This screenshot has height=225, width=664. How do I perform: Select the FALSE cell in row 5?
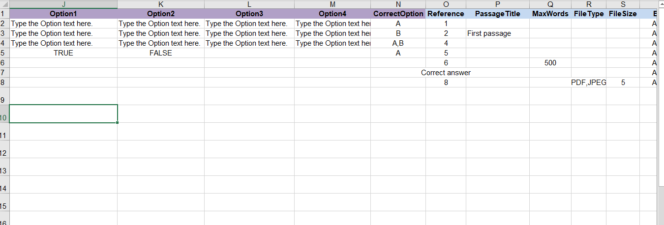point(161,53)
